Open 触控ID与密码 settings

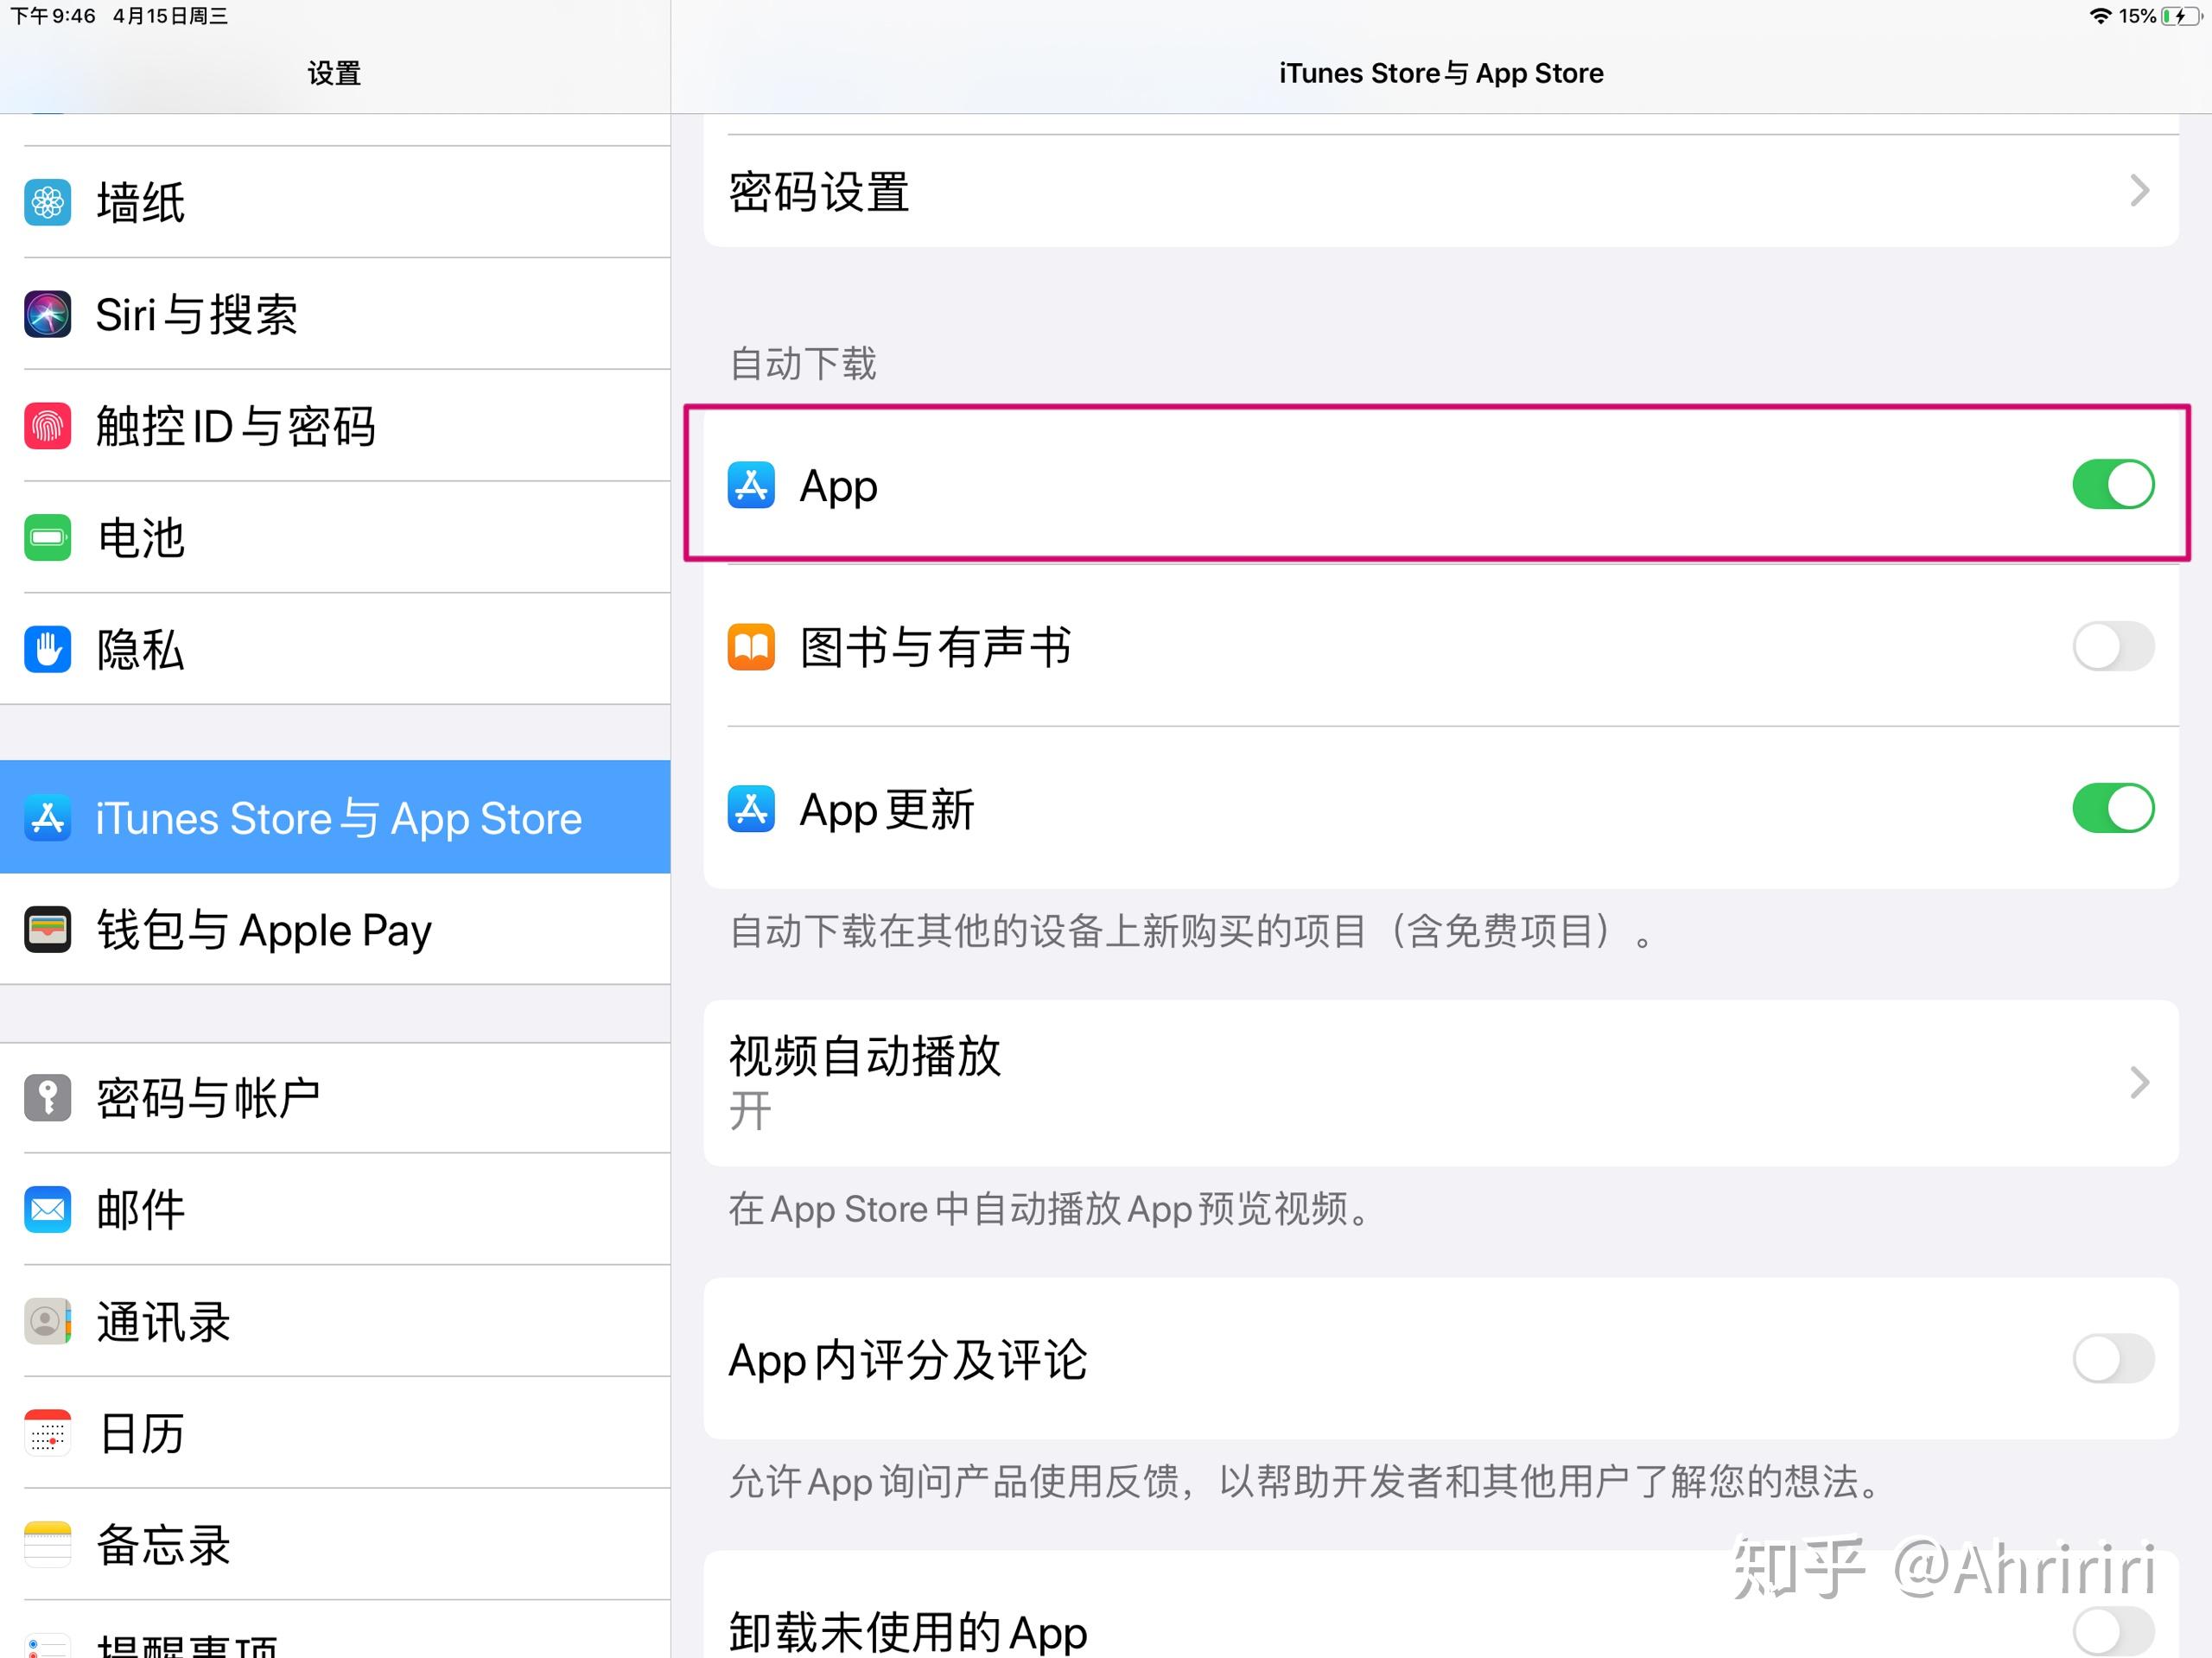pos(335,426)
